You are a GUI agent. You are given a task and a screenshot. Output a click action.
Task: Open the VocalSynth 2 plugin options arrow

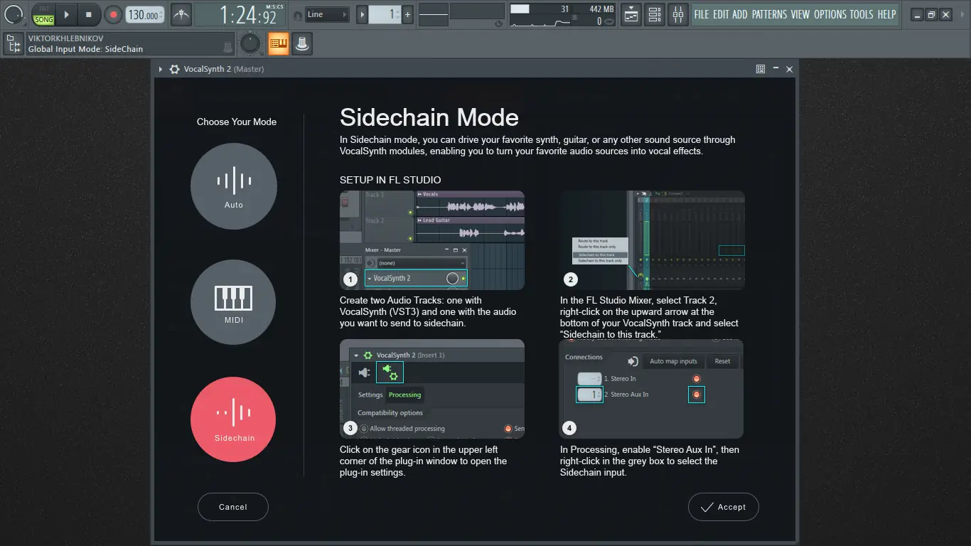click(161, 69)
